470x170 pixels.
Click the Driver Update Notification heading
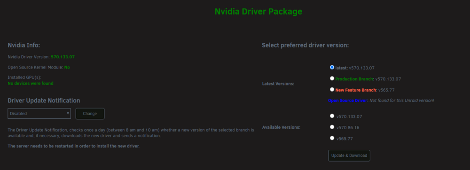click(x=44, y=100)
